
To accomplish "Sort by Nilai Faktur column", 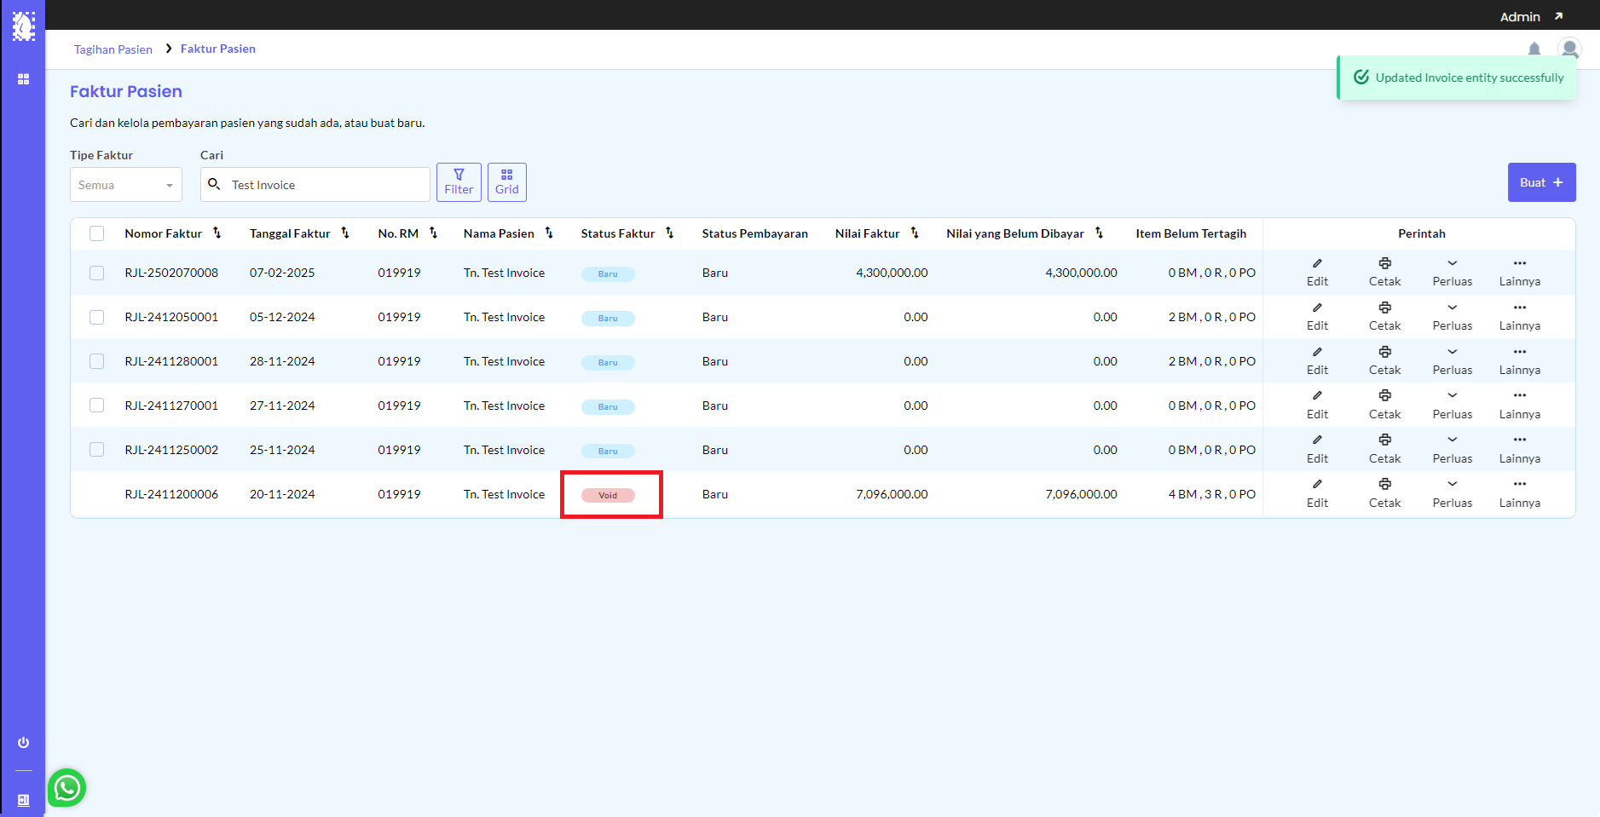I will 915,233.
